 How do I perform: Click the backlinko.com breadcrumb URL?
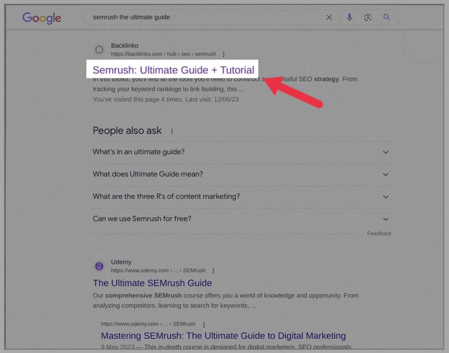click(x=164, y=54)
